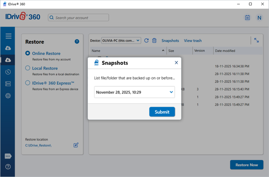Open the View trash link
269x177 pixels.
coord(193,41)
